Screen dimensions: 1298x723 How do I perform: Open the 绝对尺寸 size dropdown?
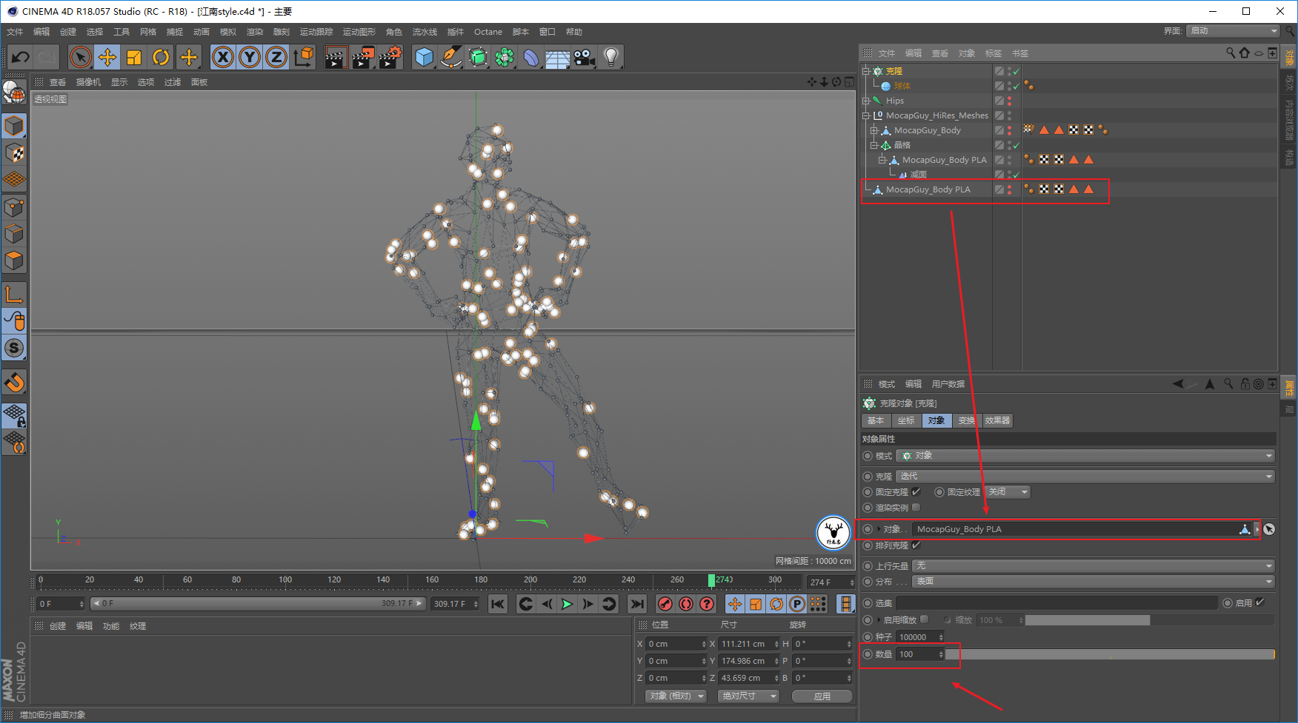749,696
